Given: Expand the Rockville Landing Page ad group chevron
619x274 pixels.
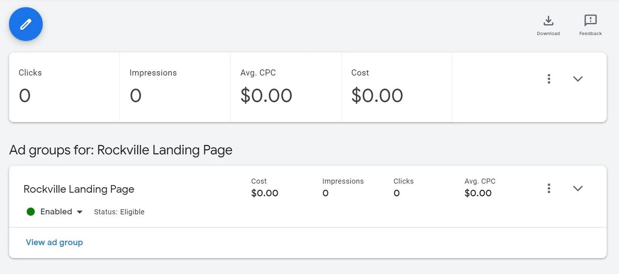Looking at the screenshot, I should pos(578,188).
